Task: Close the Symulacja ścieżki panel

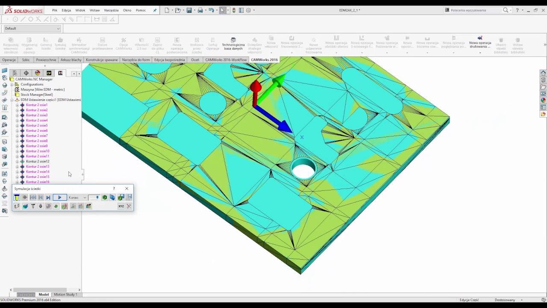Action: (126, 189)
